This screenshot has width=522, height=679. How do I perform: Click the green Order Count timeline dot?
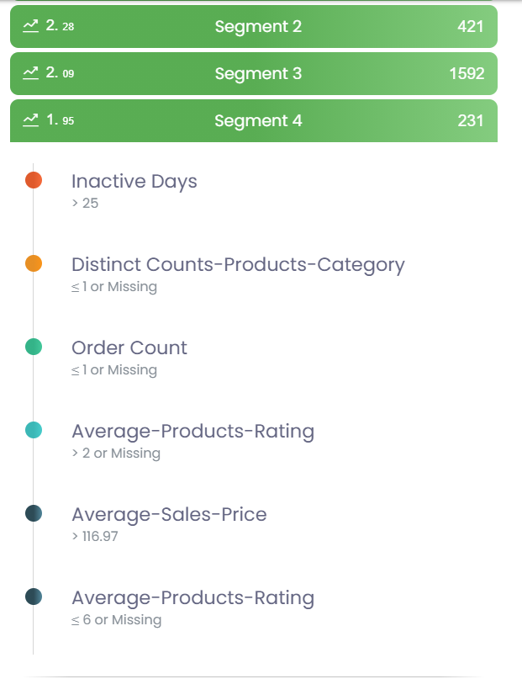click(34, 347)
